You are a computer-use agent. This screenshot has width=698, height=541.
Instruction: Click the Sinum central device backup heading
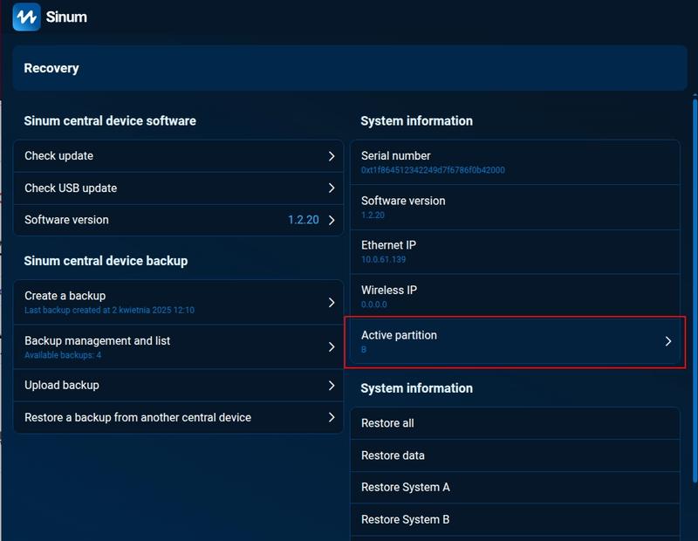tap(106, 261)
